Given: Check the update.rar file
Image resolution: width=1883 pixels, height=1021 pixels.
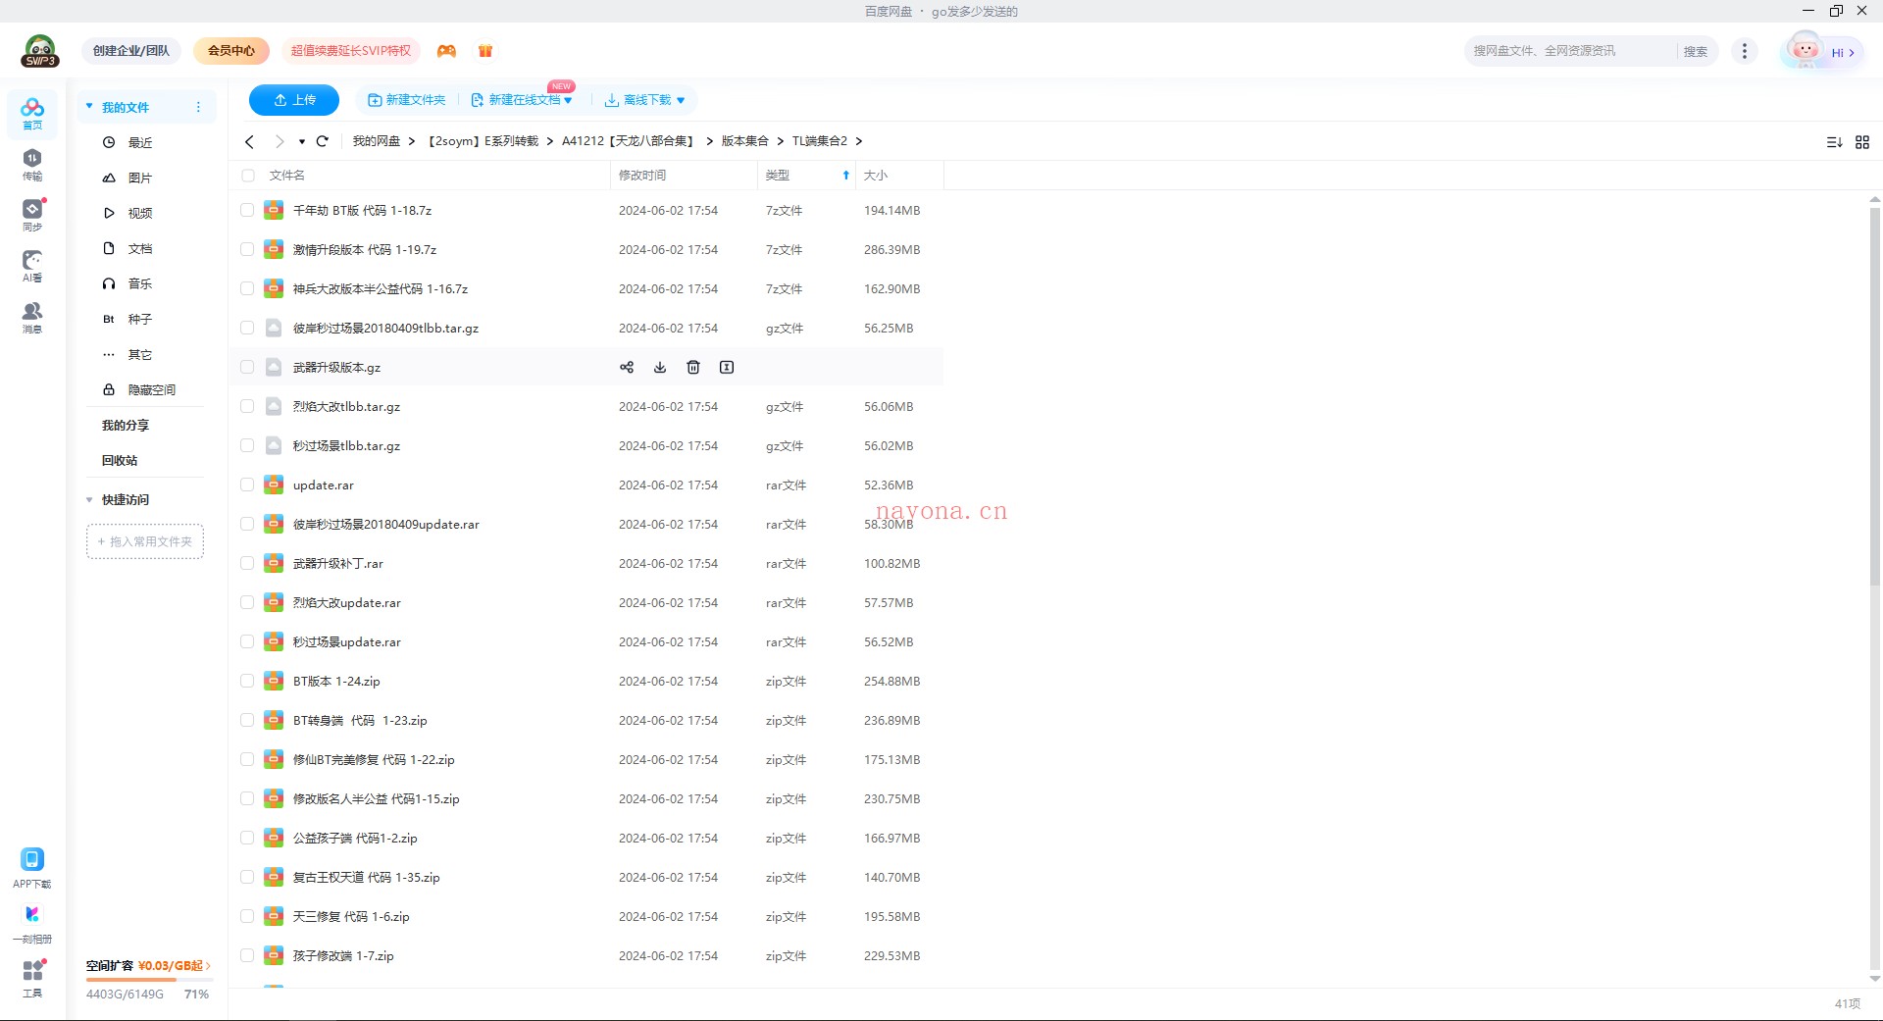Looking at the screenshot, I should 247,485.
